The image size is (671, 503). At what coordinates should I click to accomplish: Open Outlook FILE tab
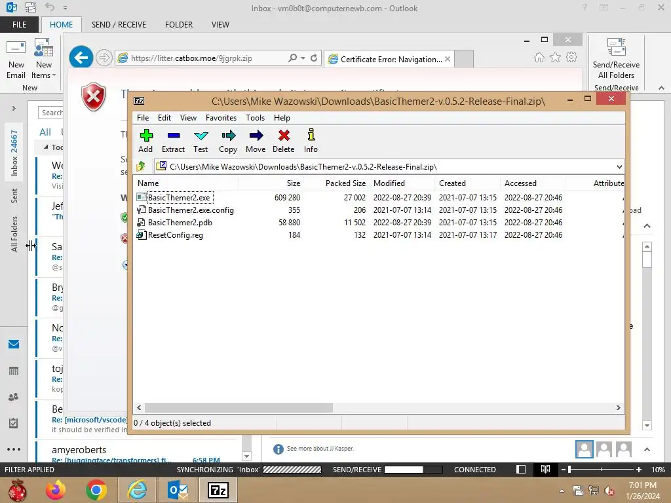tap(19, 25)
